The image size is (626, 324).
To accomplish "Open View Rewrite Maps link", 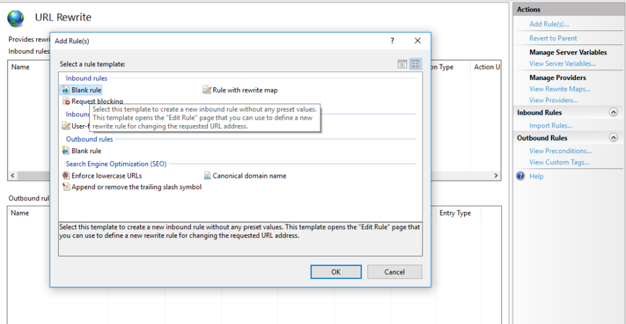I will [560, 89].
